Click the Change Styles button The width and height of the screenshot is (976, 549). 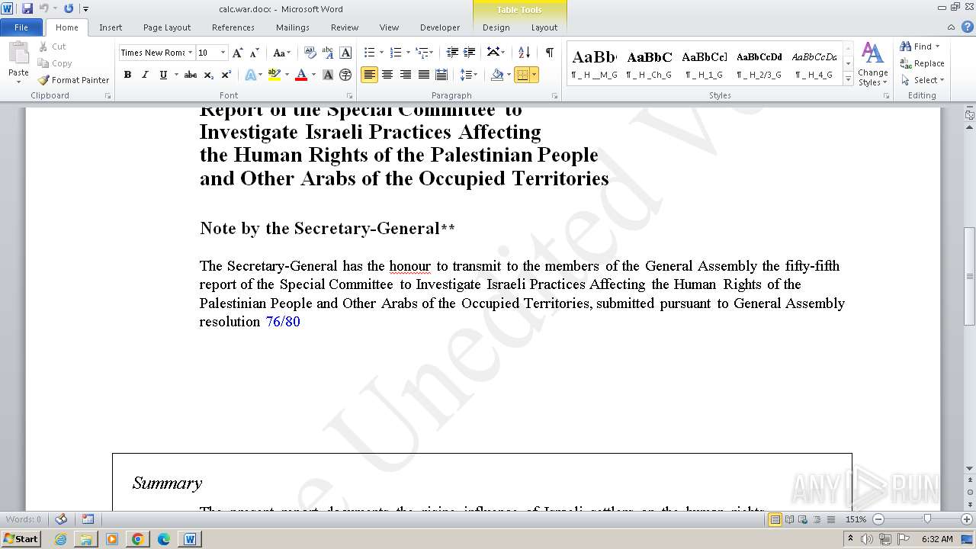872,65
